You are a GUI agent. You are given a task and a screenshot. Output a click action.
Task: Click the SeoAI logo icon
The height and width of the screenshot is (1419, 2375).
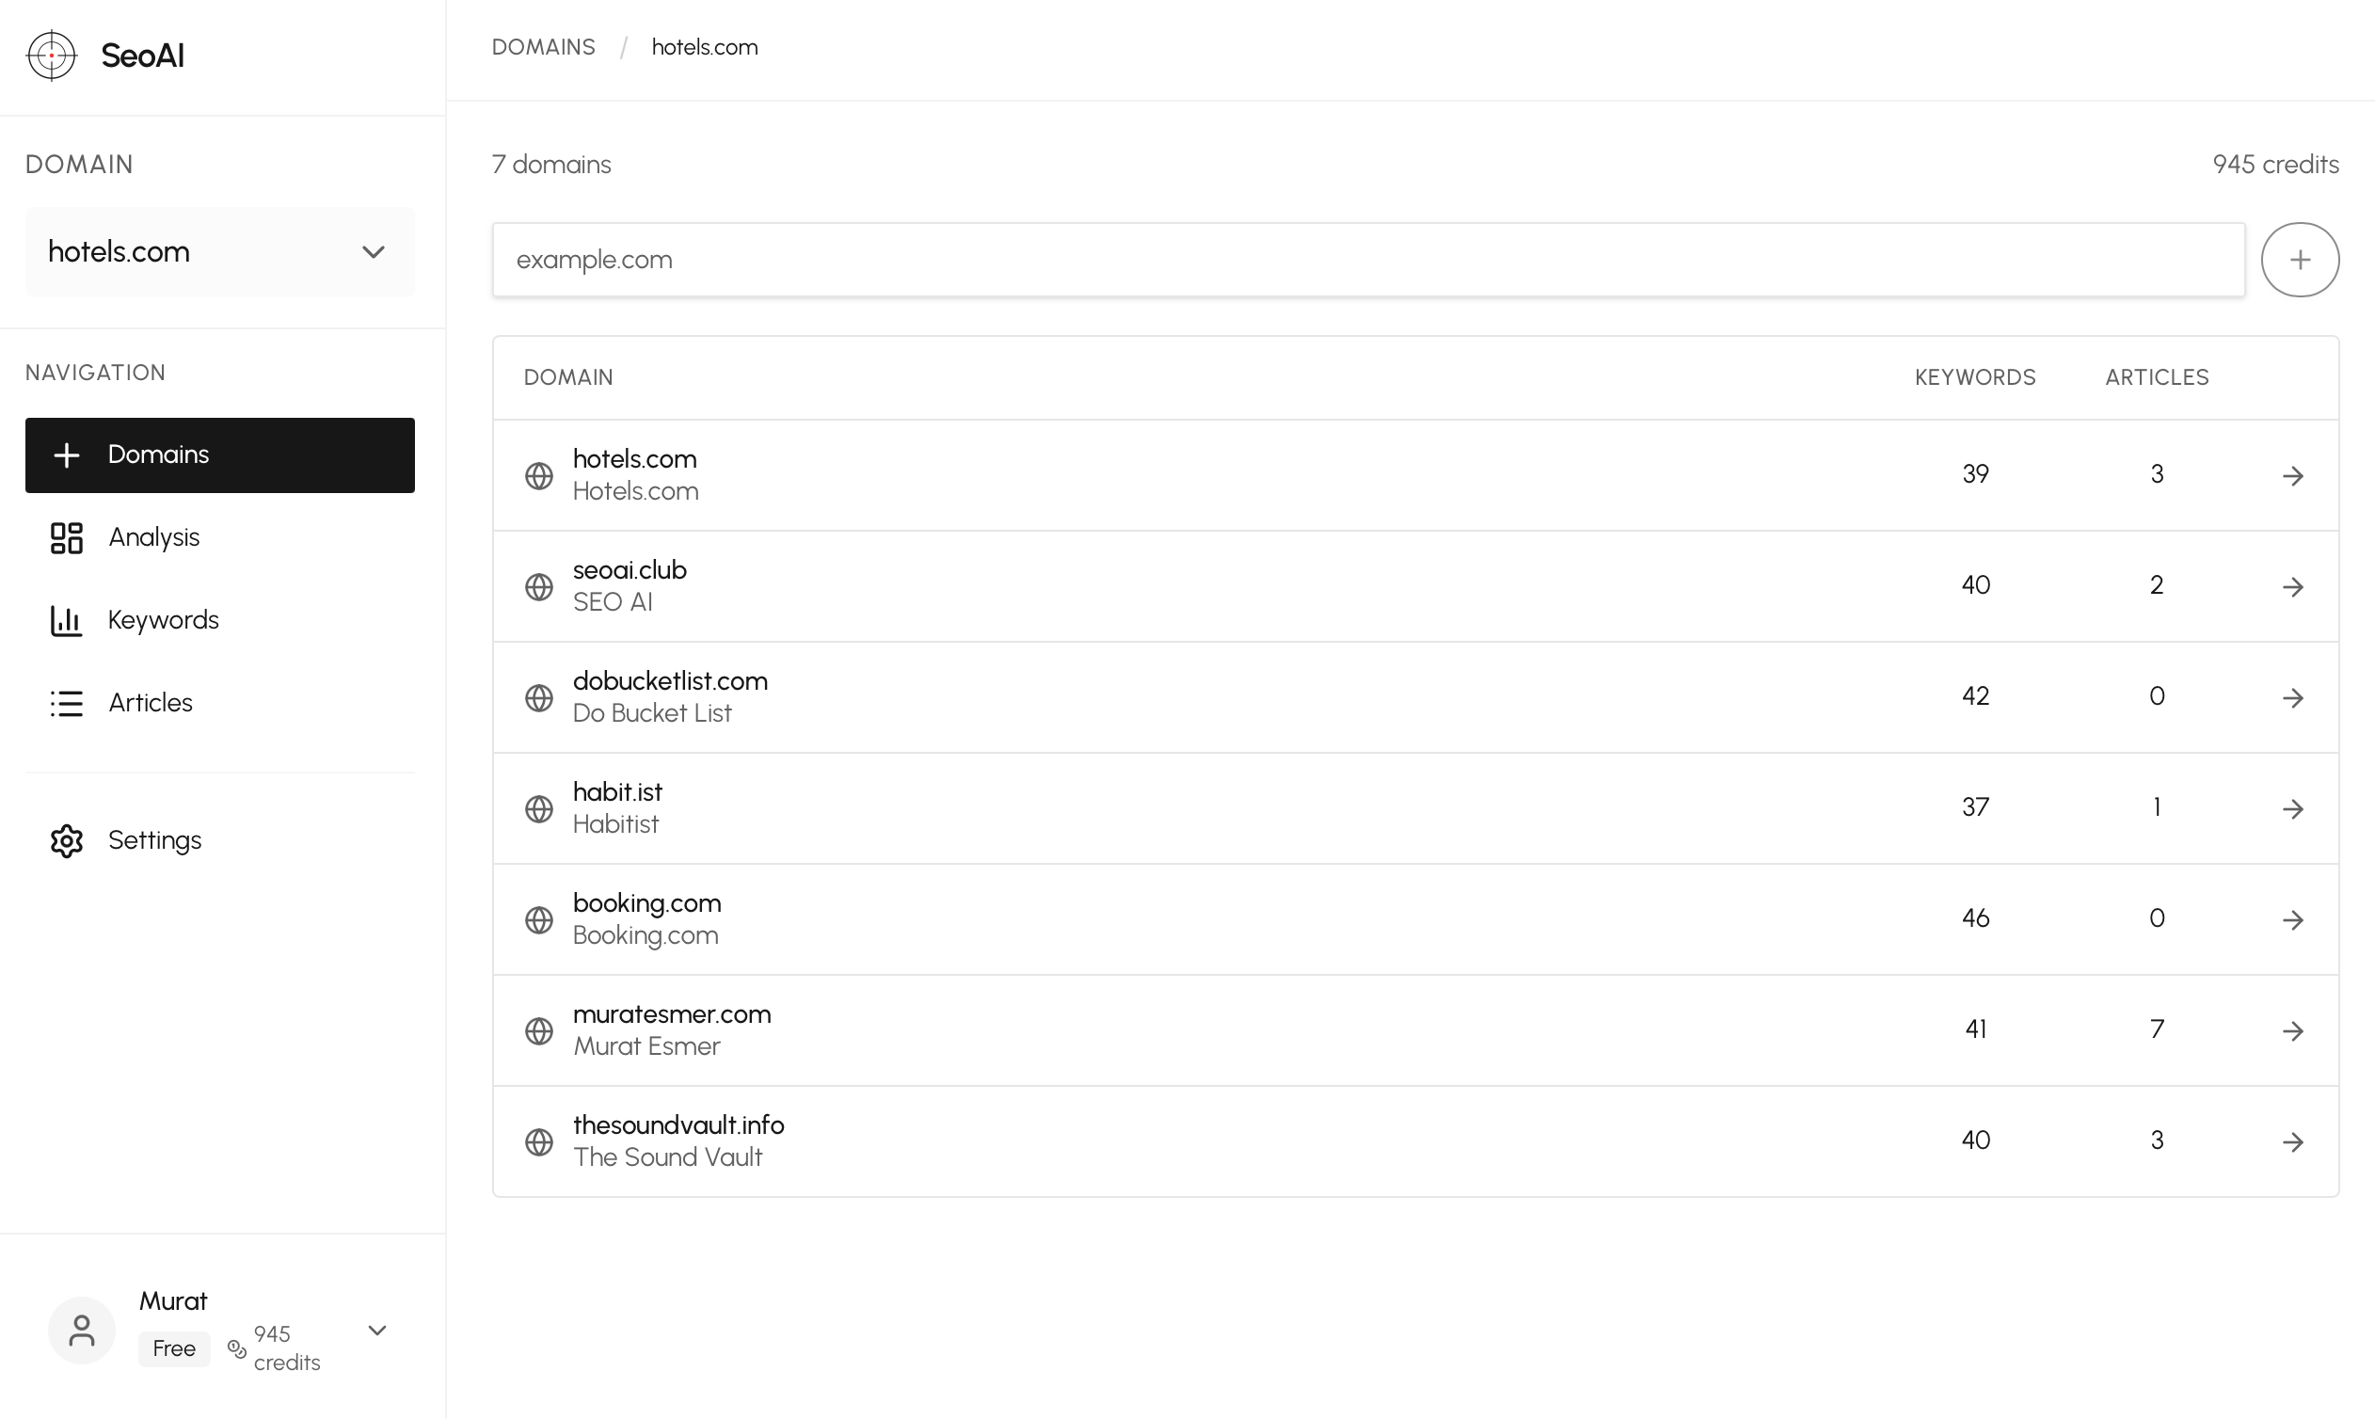(53, 56)
